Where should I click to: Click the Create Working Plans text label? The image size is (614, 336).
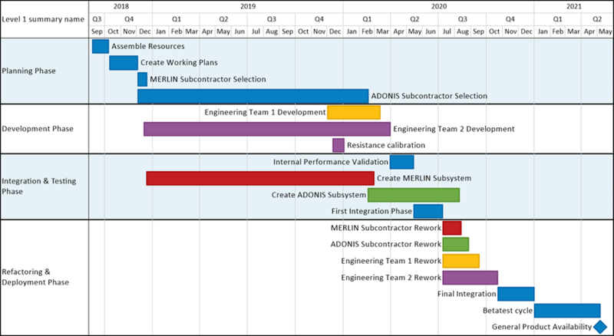pos(179,63)
